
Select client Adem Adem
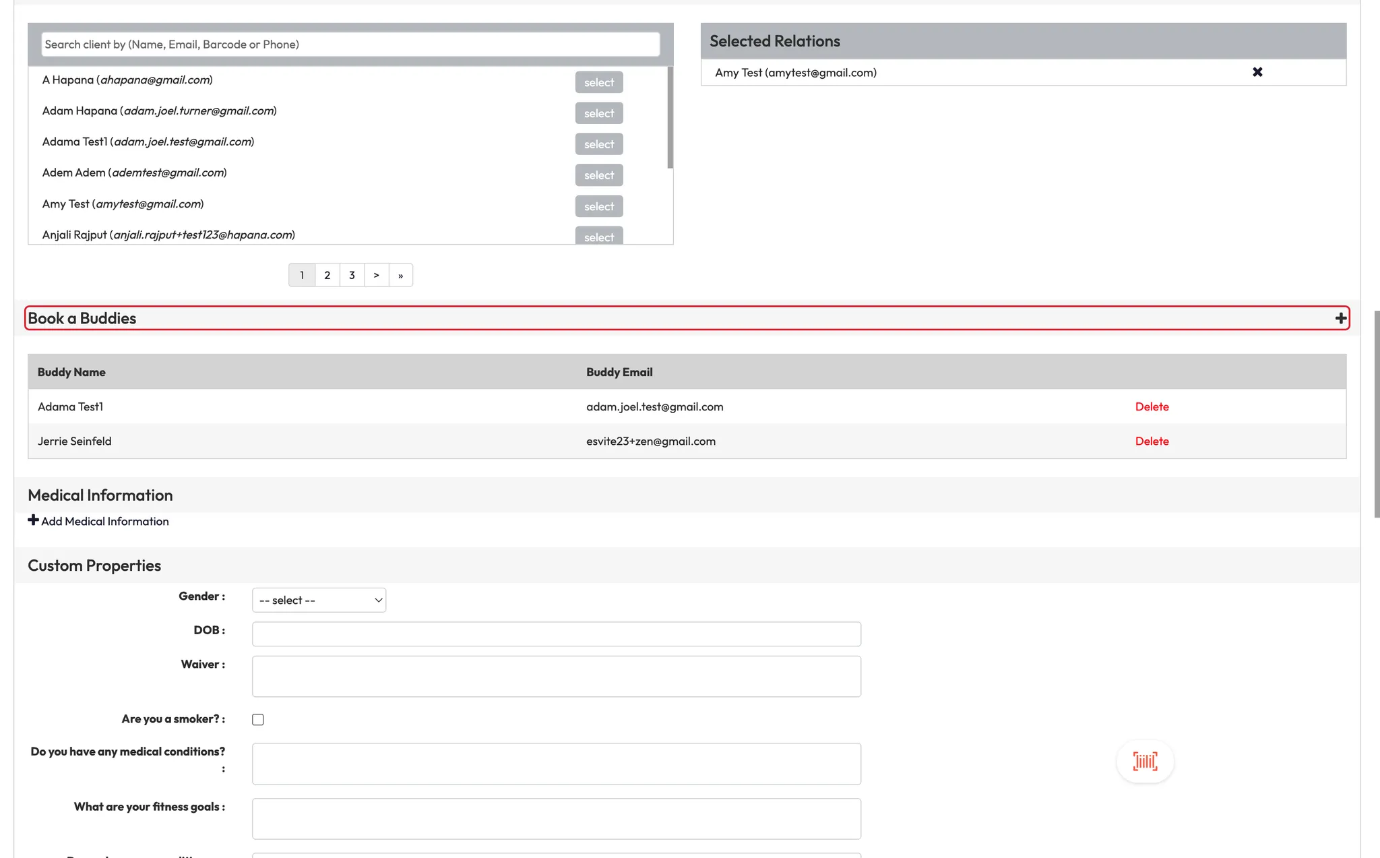coord(598,175)
